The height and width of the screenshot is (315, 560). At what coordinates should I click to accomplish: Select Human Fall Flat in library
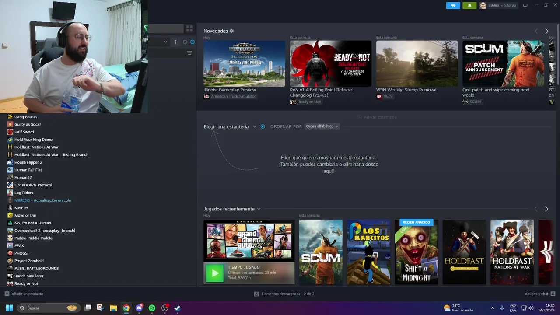point(28,170)
